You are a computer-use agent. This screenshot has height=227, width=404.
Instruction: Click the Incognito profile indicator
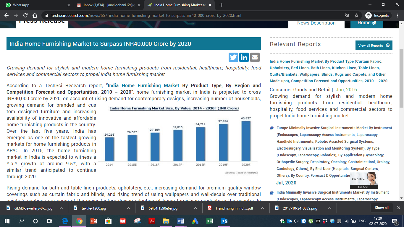377,15
